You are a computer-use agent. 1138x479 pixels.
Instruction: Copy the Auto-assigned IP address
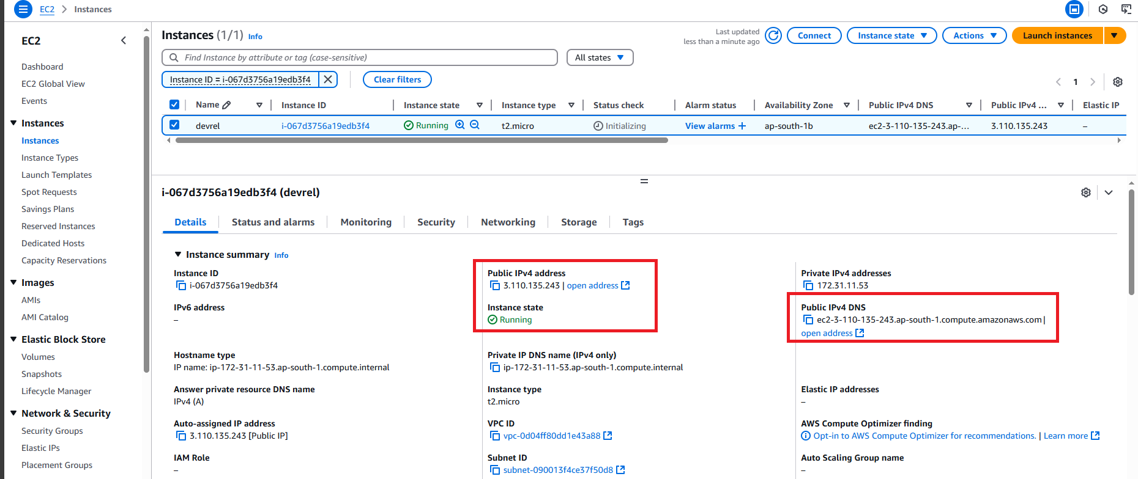tap(181, 436)
